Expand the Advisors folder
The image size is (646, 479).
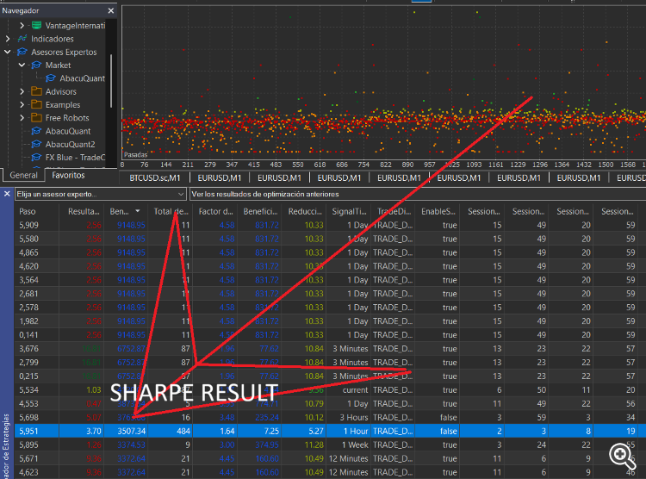coord(22,91)
